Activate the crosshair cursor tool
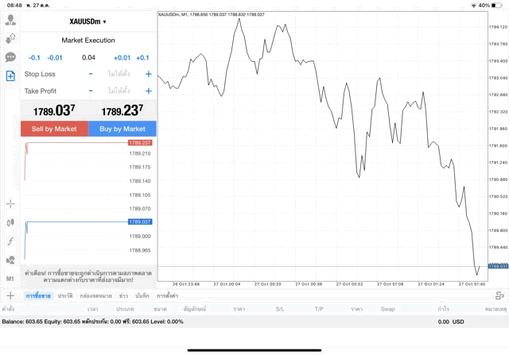Viewport: 509px width, 355px height. [10, 204]
